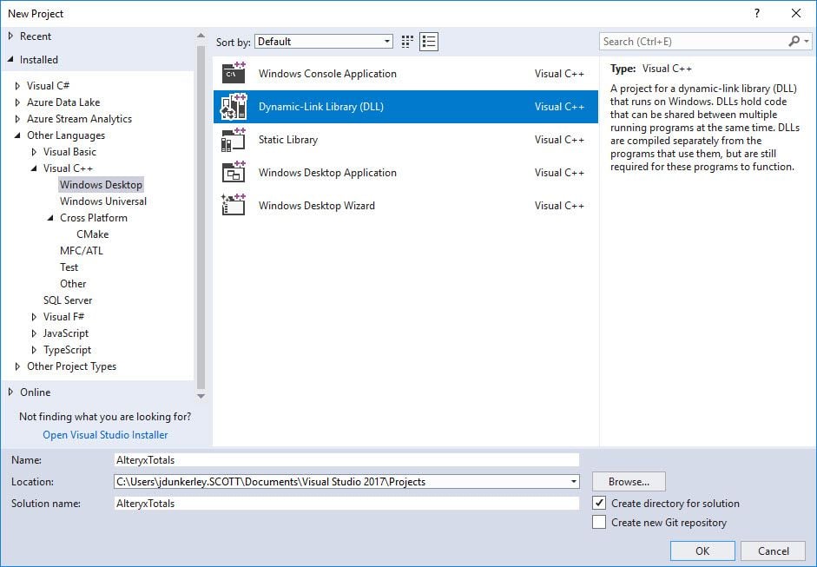The image size is (817, 567).
Task: Select the MFC/ATL category
Action: click(x=82, y=251)
